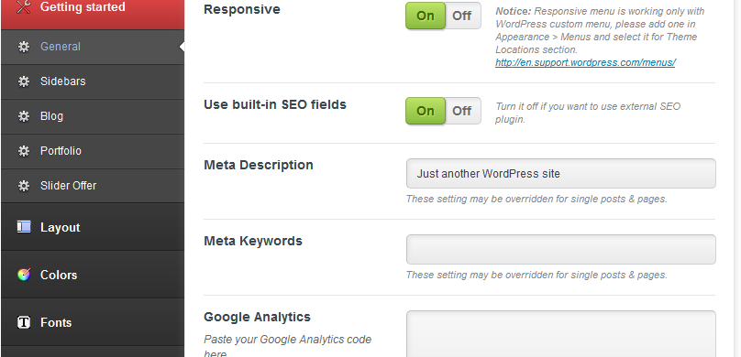Turn built-in SEO fields Off
Image resolution: width=741 pixels, height=357 pixels.
coord(462,111)
